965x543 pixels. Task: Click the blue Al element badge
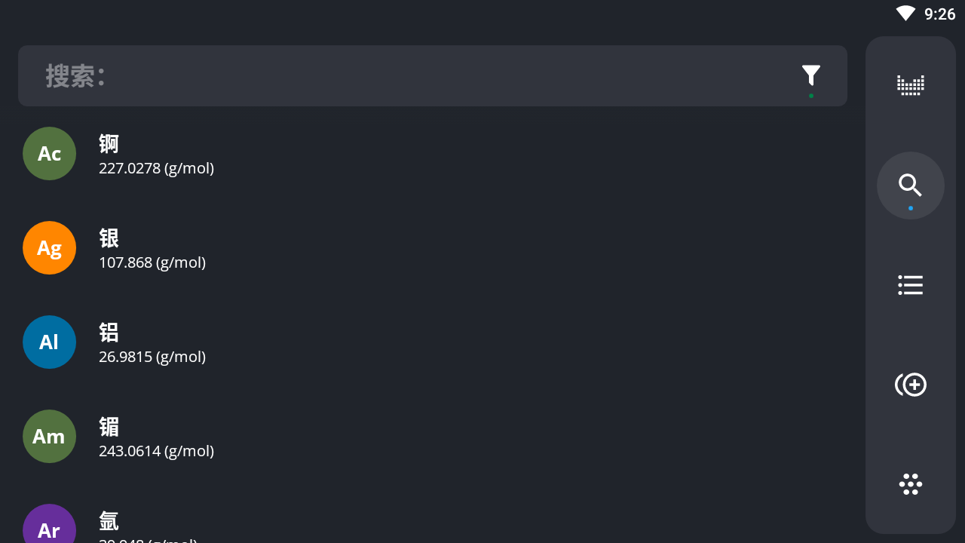click(49, 342)
